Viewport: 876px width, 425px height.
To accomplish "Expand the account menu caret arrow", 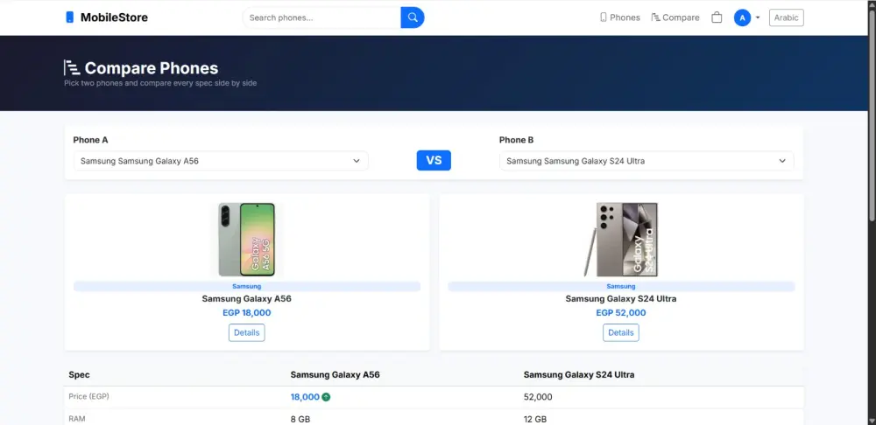I will pos(758,17).
